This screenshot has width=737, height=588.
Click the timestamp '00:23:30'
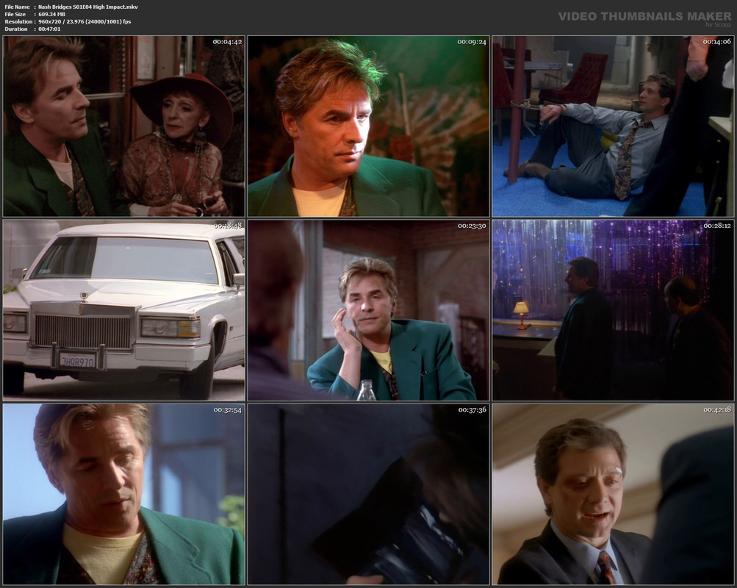click(x=472, y=226)
